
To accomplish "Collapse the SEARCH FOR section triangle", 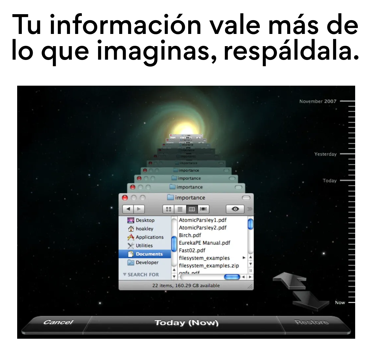I will 125,274.
